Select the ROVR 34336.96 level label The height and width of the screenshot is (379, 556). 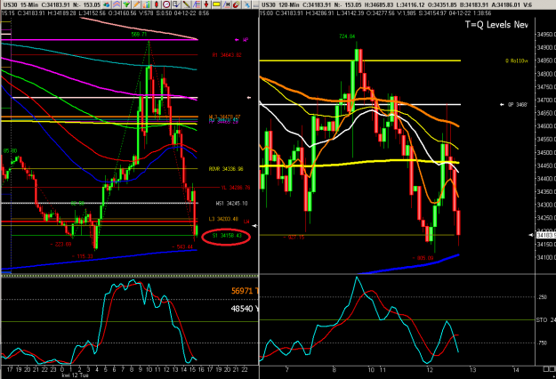point(226,169)
